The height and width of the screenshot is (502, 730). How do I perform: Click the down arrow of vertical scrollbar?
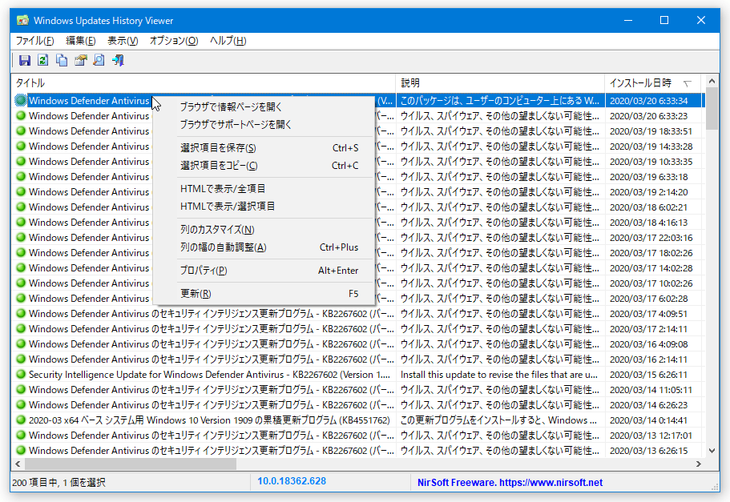click(712, 450)
